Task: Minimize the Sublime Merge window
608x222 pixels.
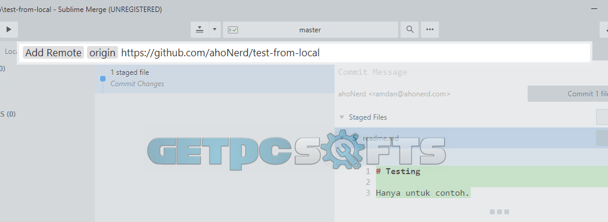Action: [594, 8]
